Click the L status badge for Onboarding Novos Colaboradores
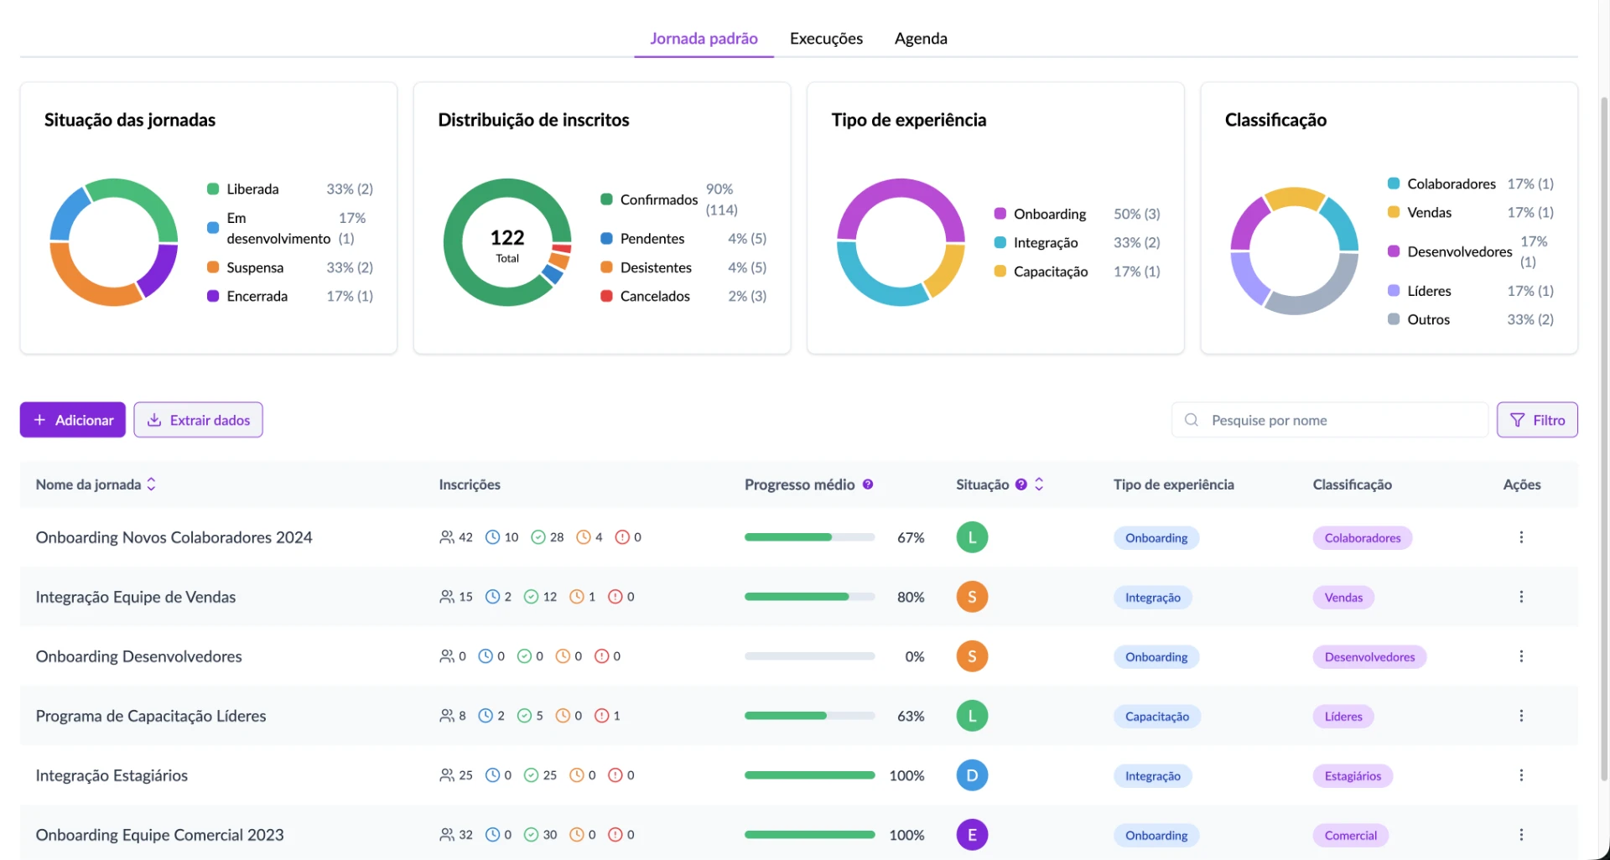This screenshot has width=1610, height=860. (x=972, y=537)
